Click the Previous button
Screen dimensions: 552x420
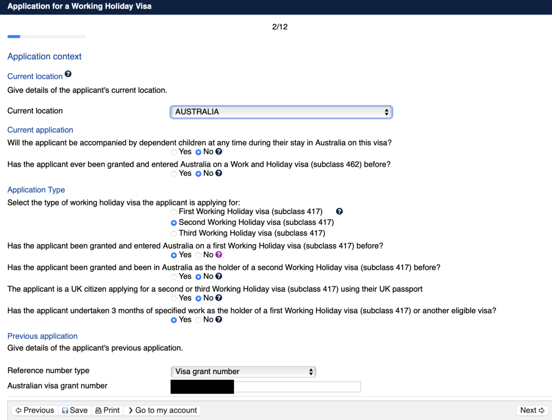(34, 410)
